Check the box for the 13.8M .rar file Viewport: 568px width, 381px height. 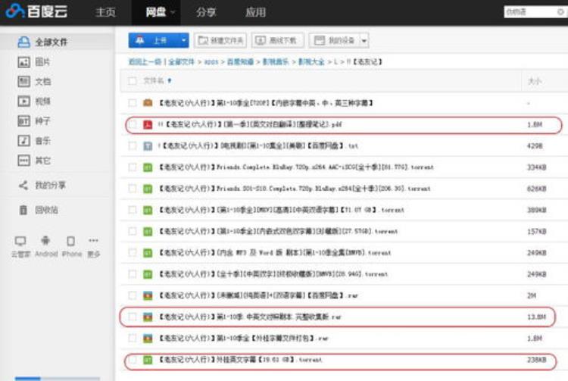tap(133, 316)
